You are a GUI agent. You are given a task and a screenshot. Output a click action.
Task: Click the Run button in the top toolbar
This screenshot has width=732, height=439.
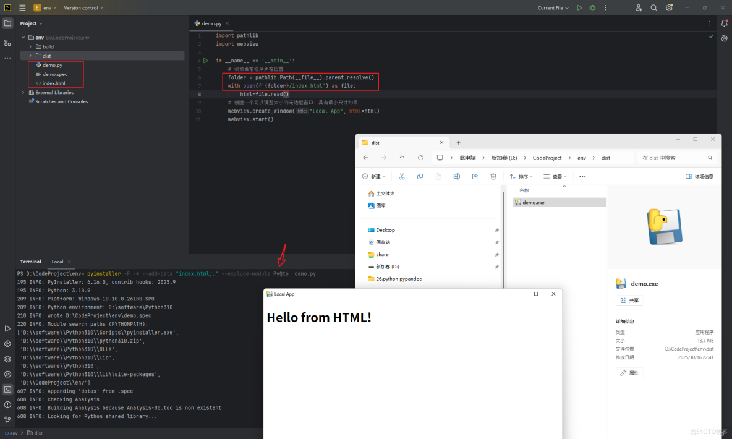pos(579,7)
